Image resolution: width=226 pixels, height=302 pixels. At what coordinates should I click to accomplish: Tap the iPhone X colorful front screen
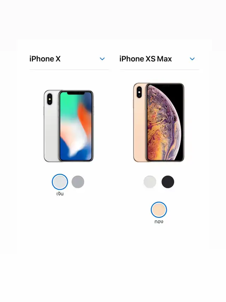point(76,126)
